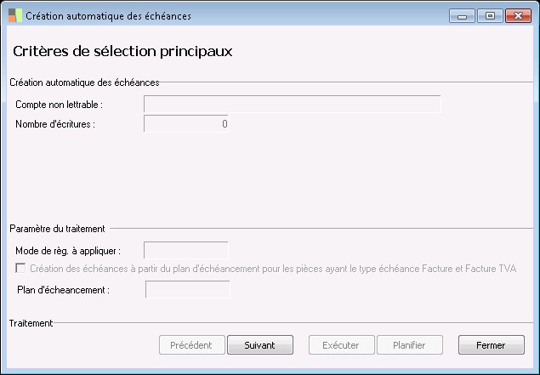The image size is (540, 375).
Task: Click the Plan d'écheancement input box
Action: coord(188,290)
